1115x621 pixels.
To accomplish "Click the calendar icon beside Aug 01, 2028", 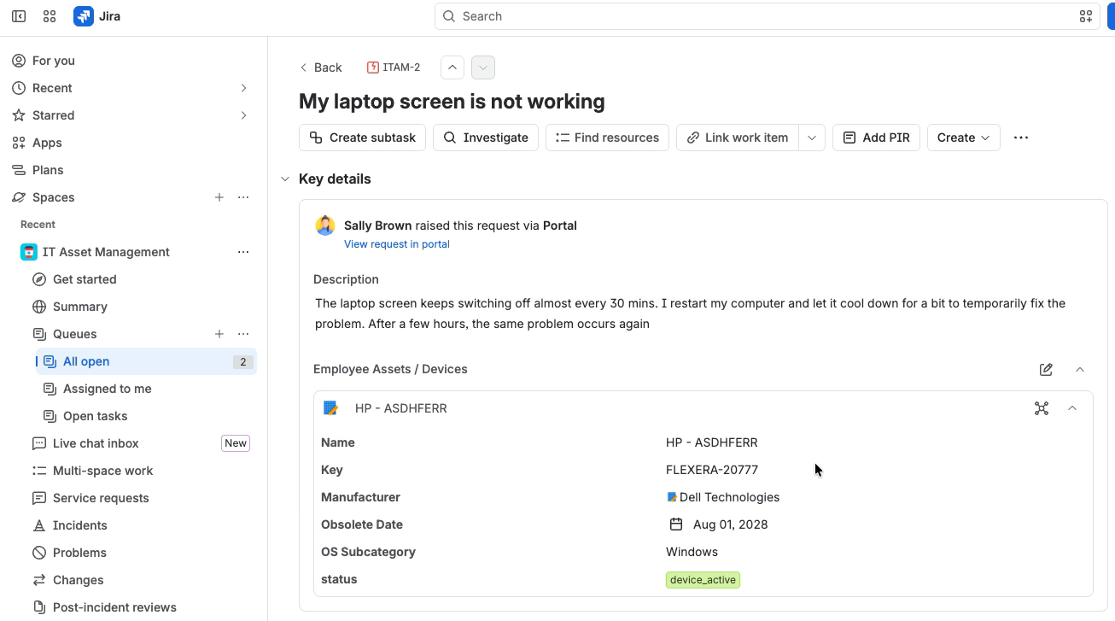I will [676, 524].
